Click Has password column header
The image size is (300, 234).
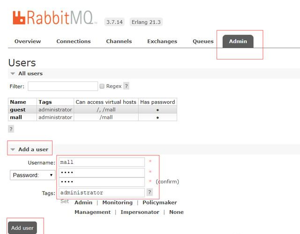[x=157, y=102]
